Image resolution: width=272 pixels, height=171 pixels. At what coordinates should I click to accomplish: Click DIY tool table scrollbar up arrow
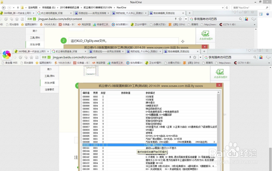[x=218, y=92]
